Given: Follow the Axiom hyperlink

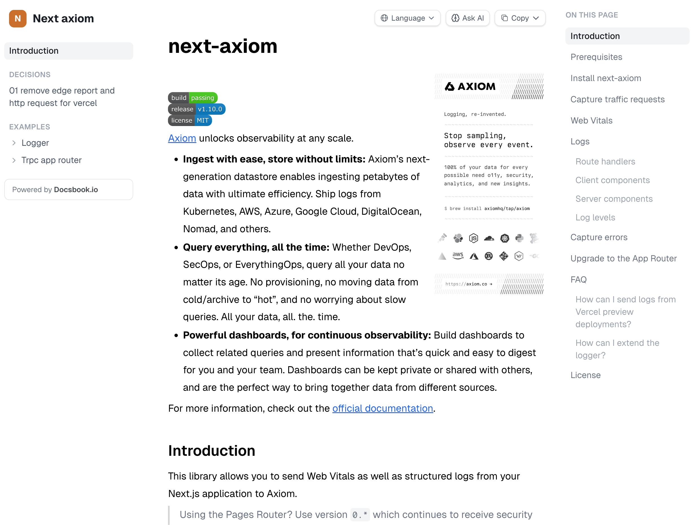Looking at the screenshot, I should point(182,138).
